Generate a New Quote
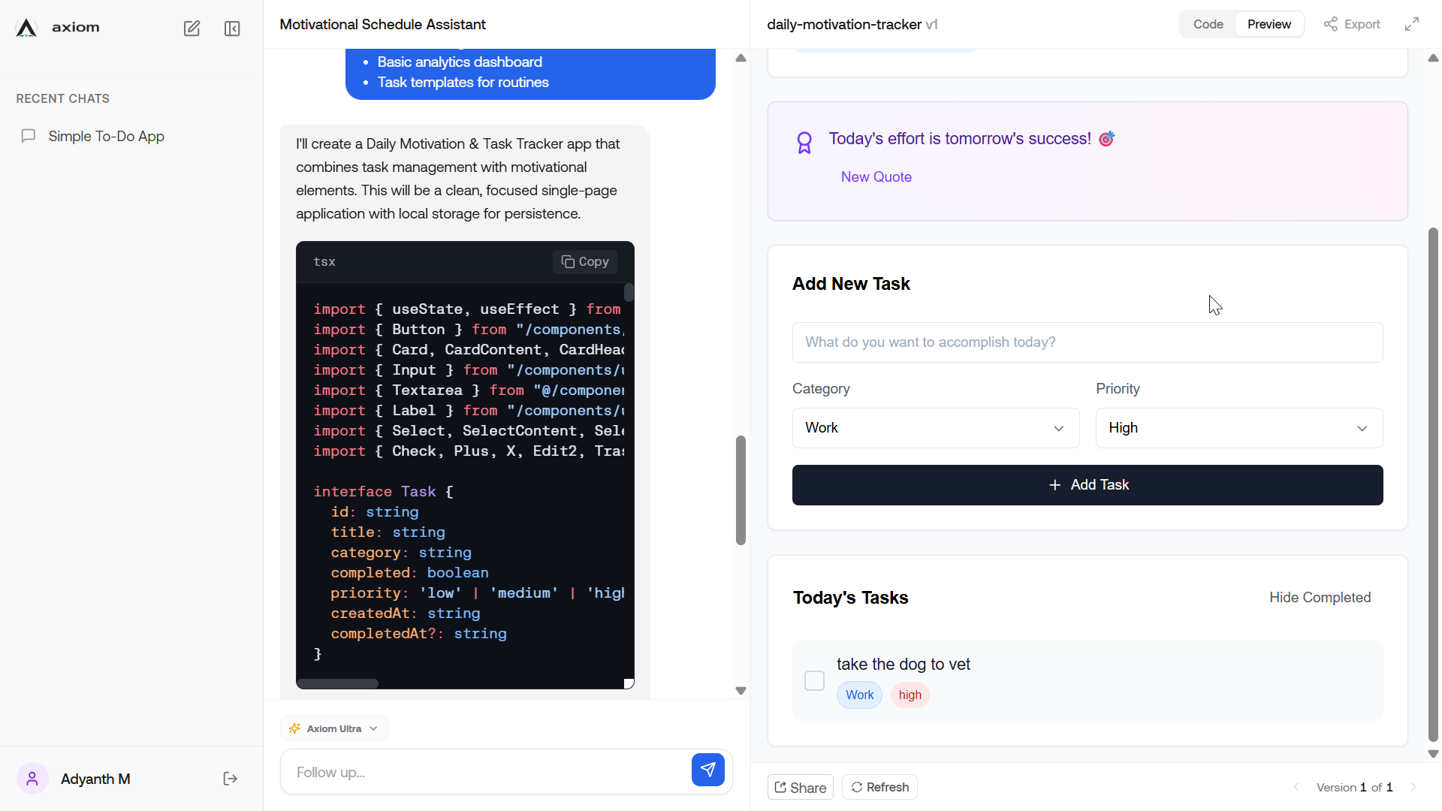 coord(876,176)
